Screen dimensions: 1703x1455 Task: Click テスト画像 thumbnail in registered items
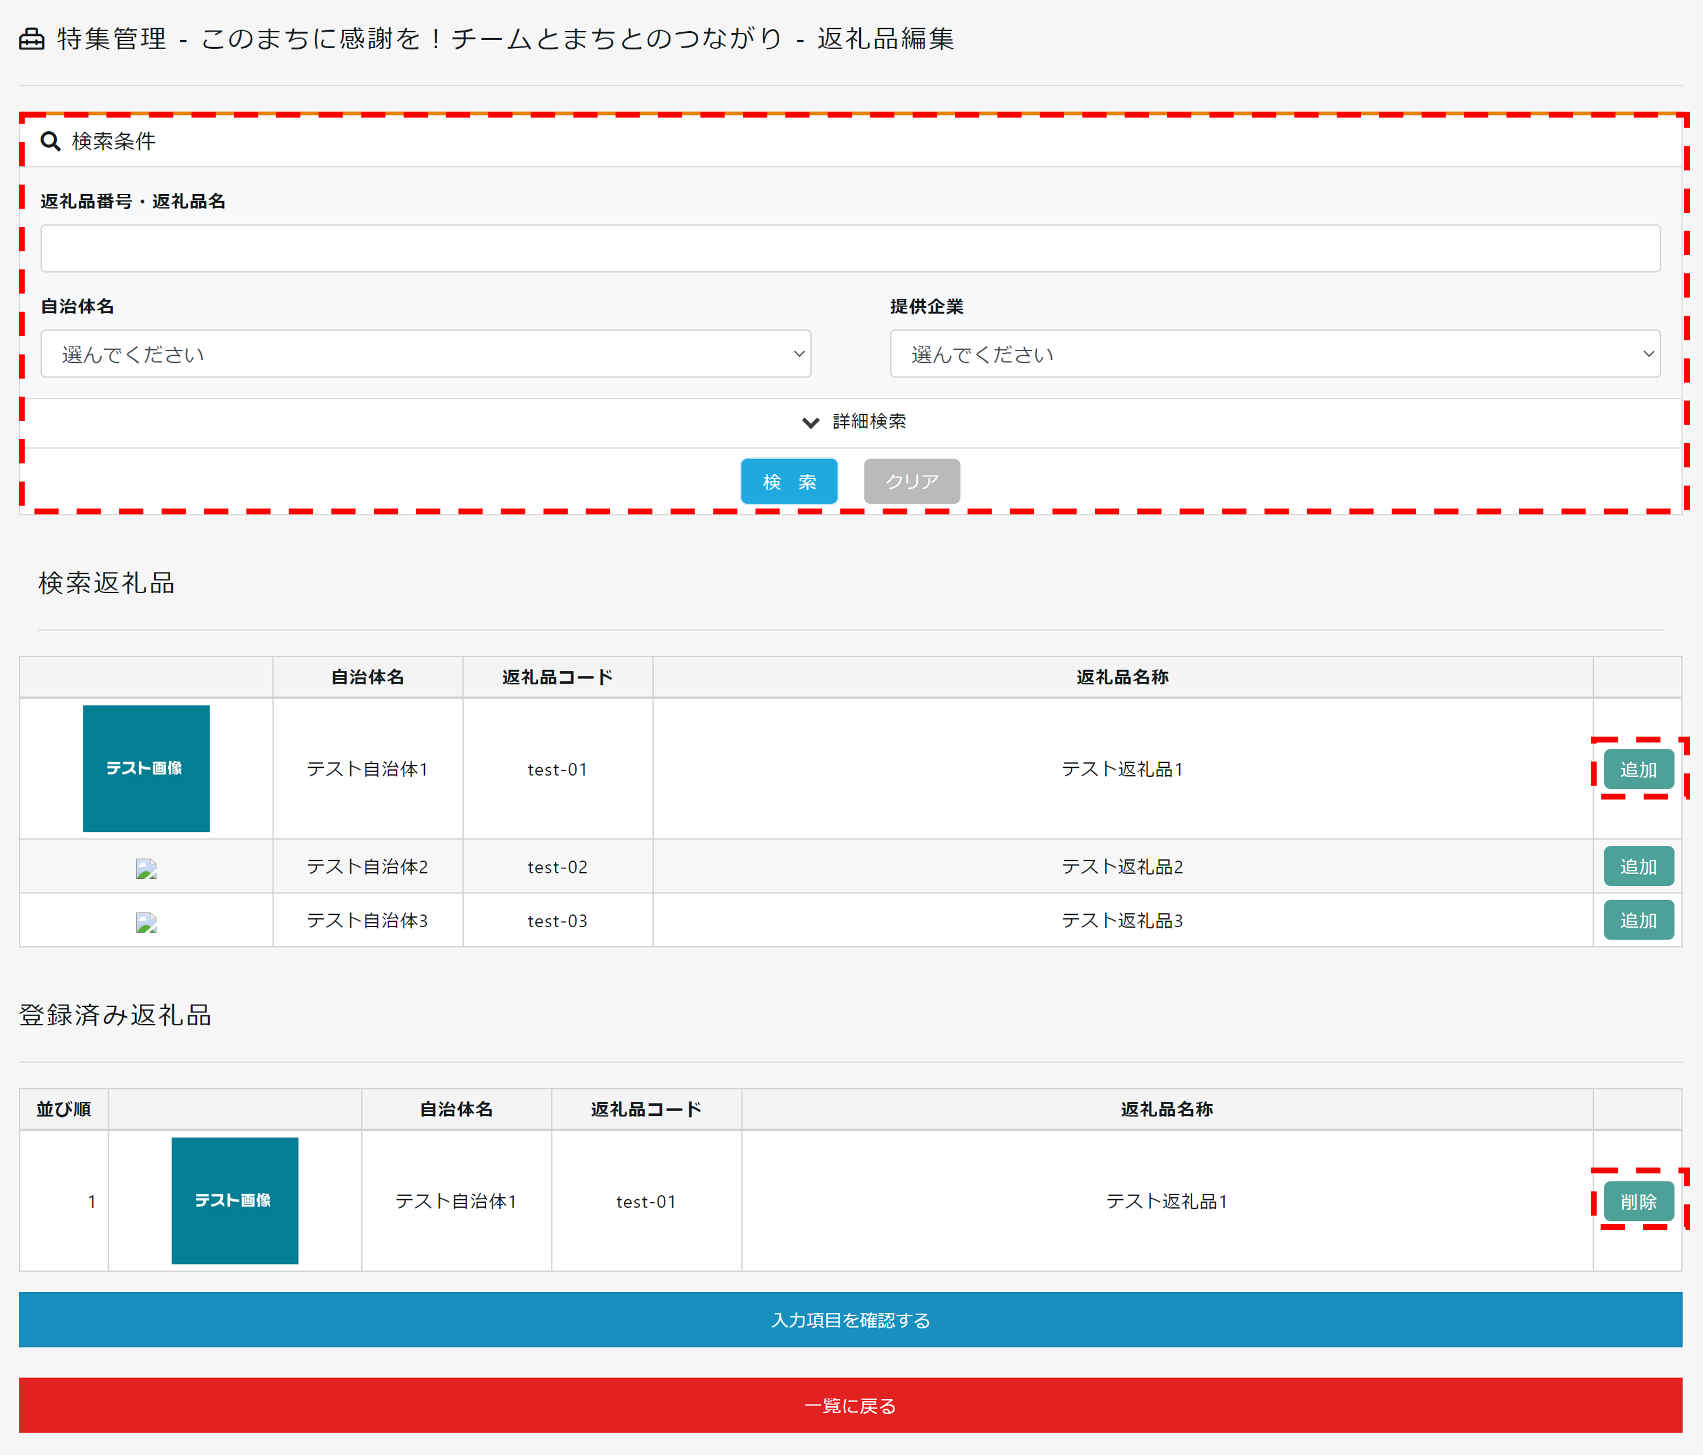point(235,1200)
